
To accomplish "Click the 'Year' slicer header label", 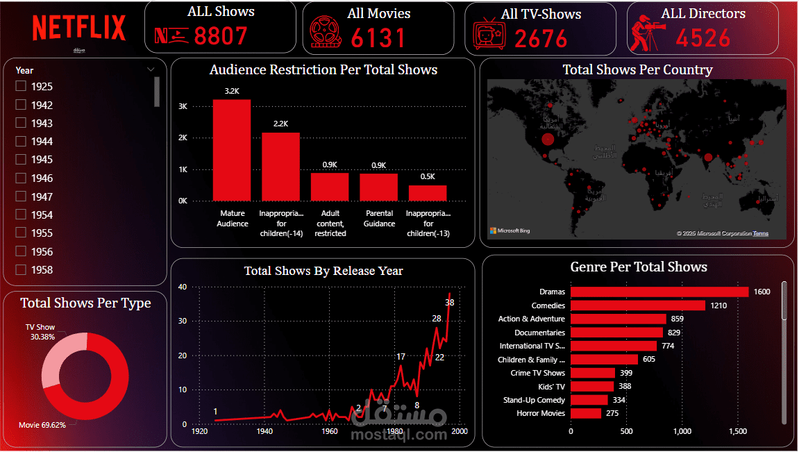I will coord(24,70).
